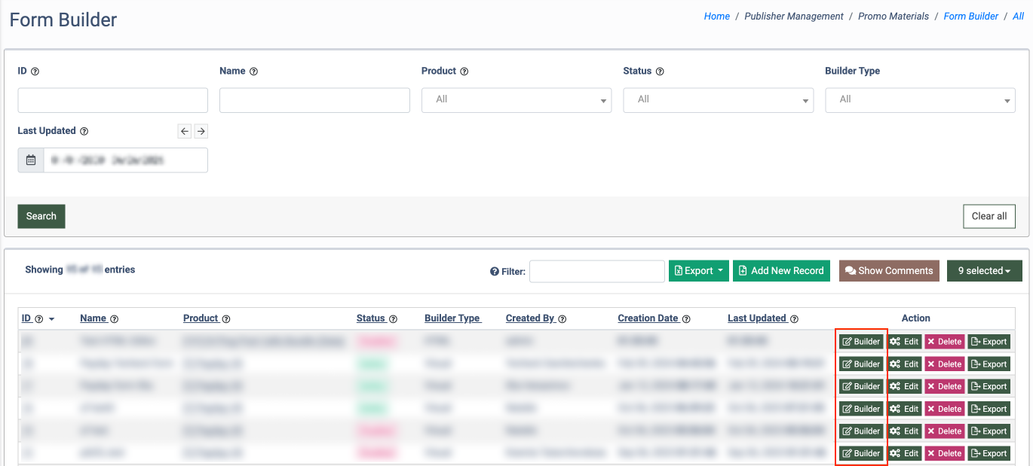Click the Form Builder page title
Screen dimensions: 1033x466
point(63,20)
